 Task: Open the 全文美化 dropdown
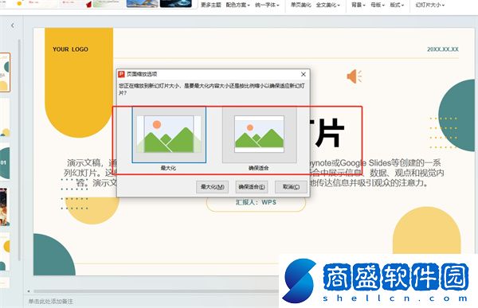(x=327, y=5)
